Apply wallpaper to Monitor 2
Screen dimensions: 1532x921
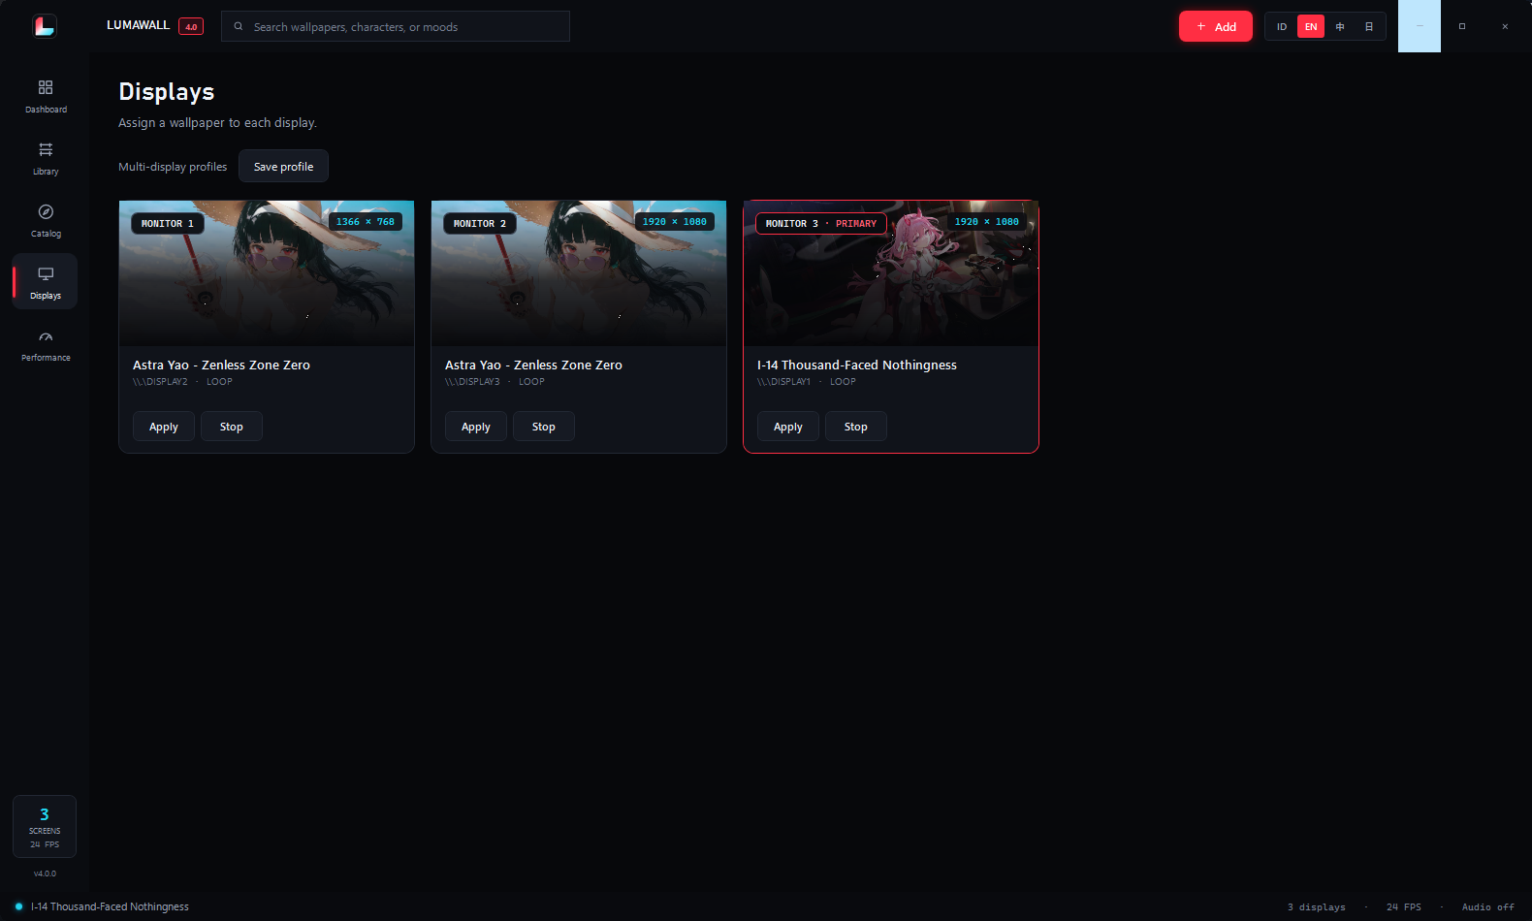point(476,427)
